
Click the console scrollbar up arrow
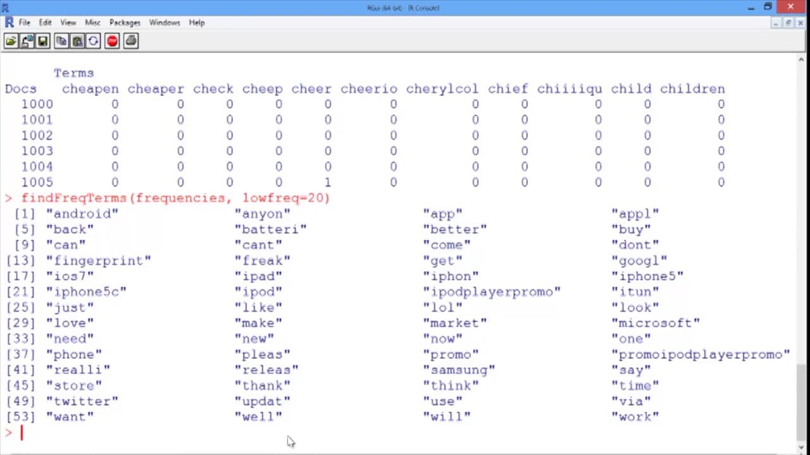801,59
